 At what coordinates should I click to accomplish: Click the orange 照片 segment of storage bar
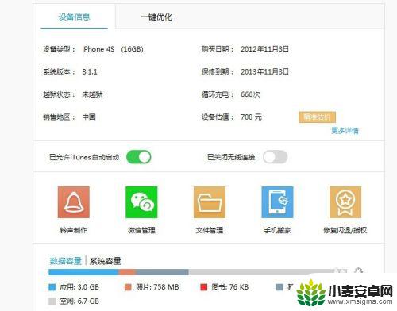click(127, 272)
